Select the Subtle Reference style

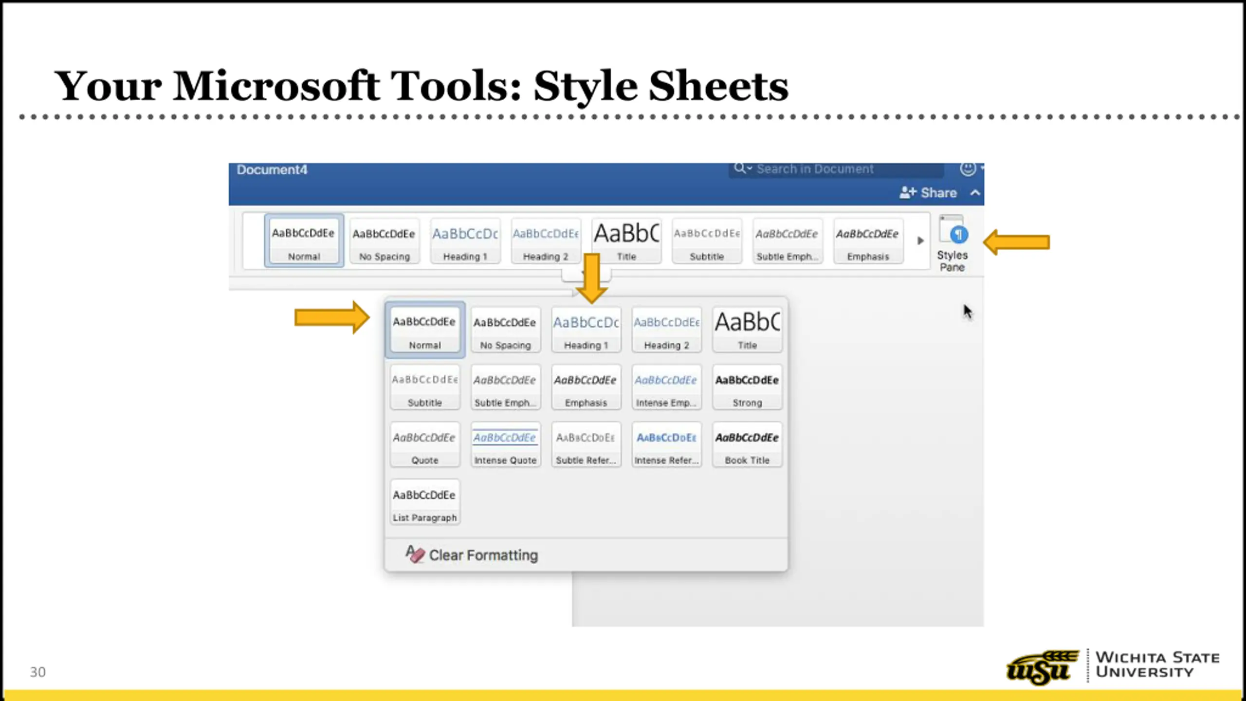(x=586, y=444)
